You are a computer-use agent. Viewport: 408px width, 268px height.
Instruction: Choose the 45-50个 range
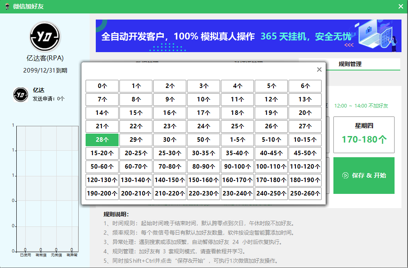click(305, 153)
